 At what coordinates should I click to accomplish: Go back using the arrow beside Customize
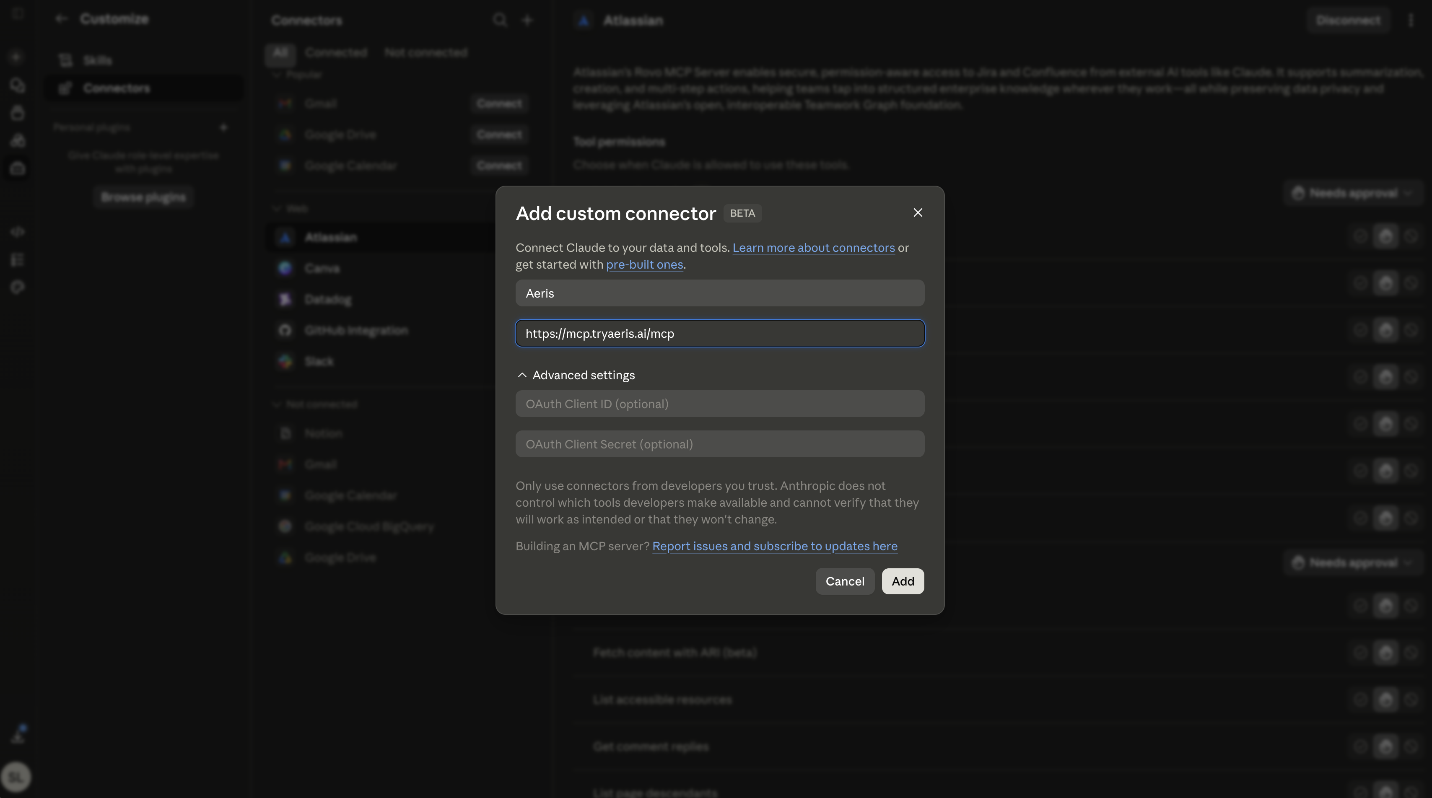point(61,19)
